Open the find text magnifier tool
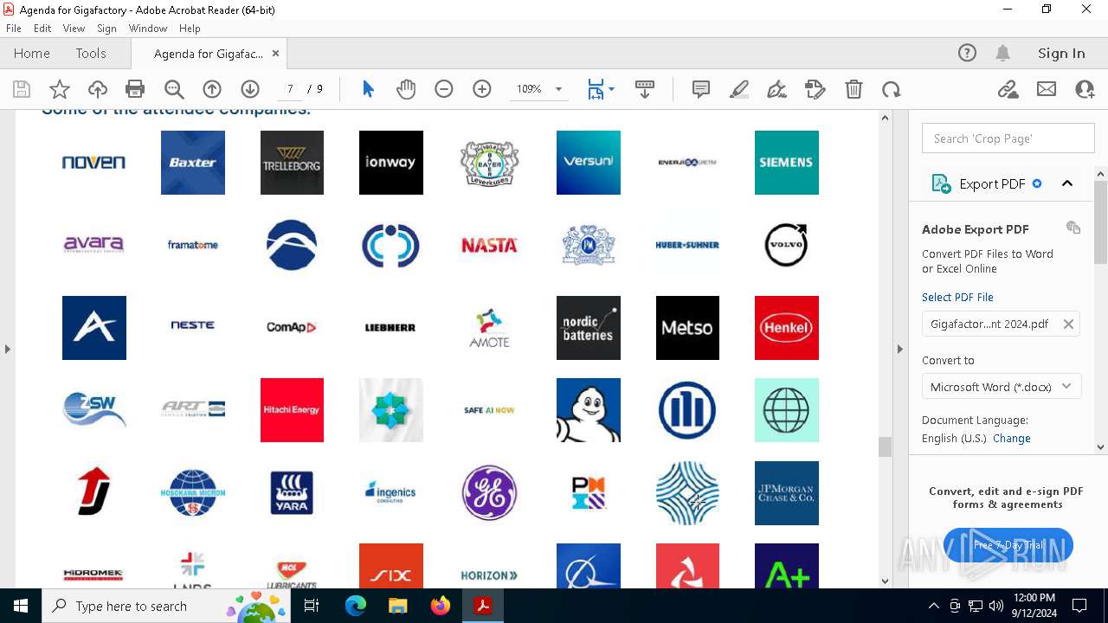Image resolution: width=1108 pixels, height=623 pixels. (x=174, y=89)
